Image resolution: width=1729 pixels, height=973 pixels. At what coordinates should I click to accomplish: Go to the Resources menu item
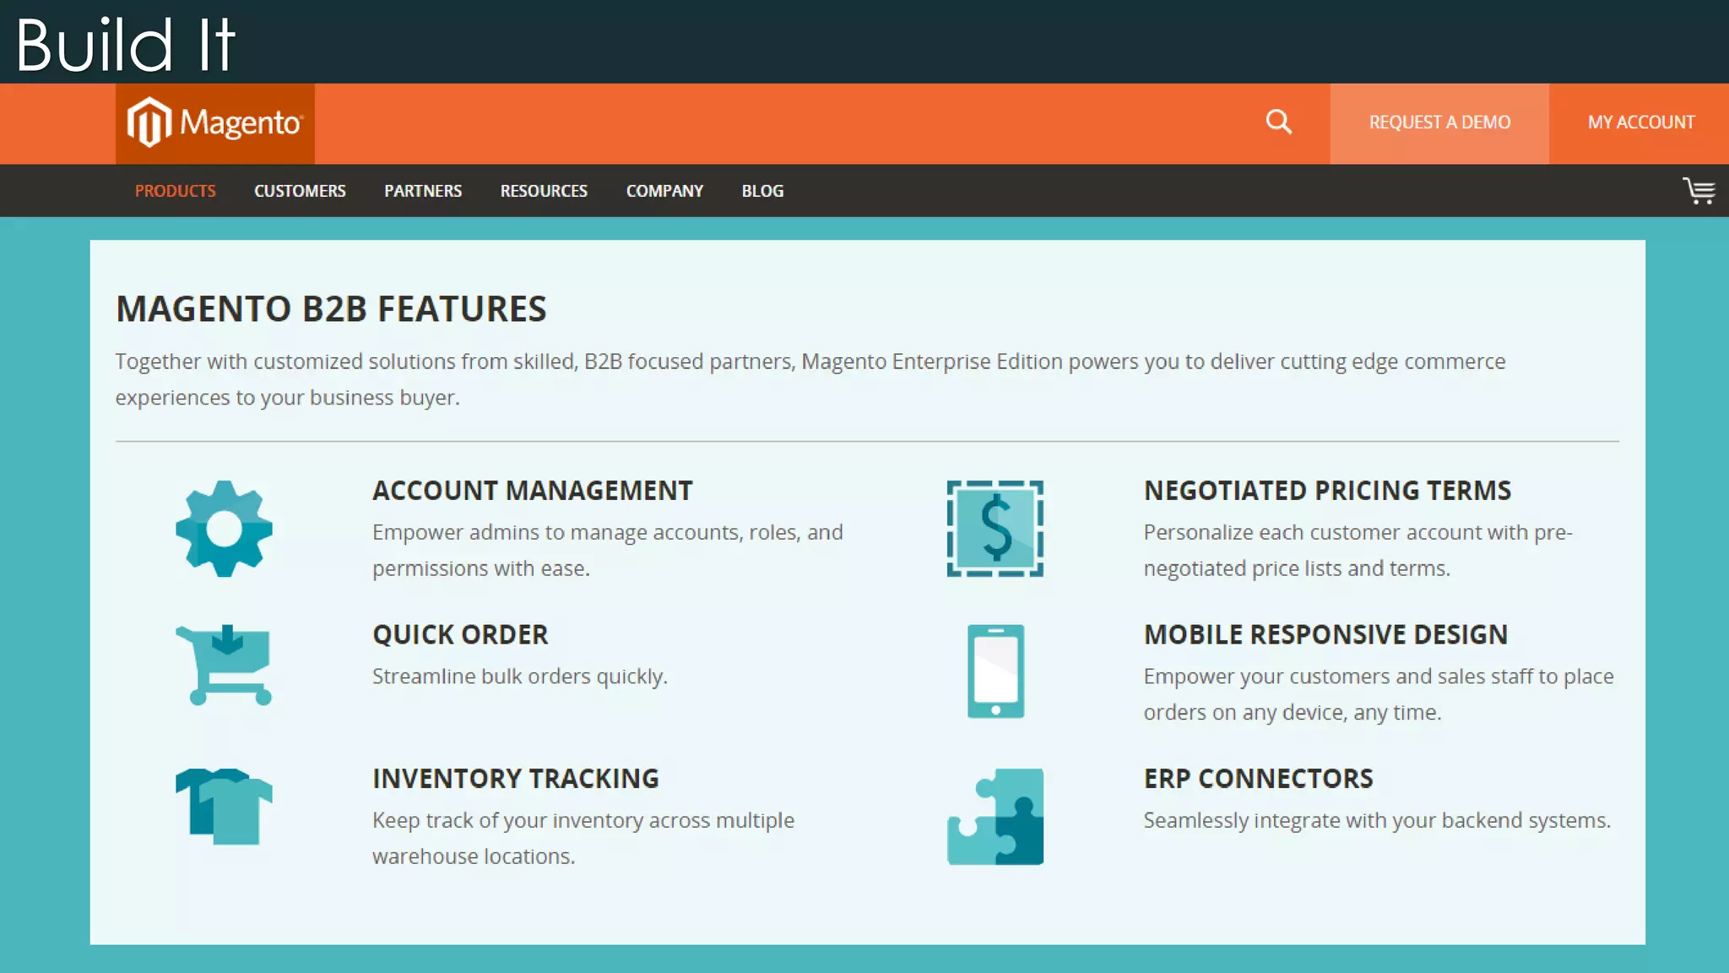coord(544,191)
